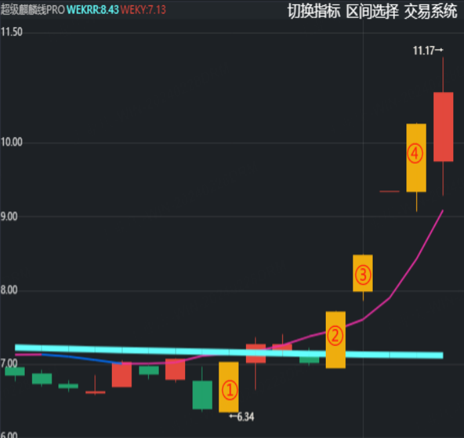
Task: Select the 超级麒麟线PRO indicator name
Action: coord(33,10)
